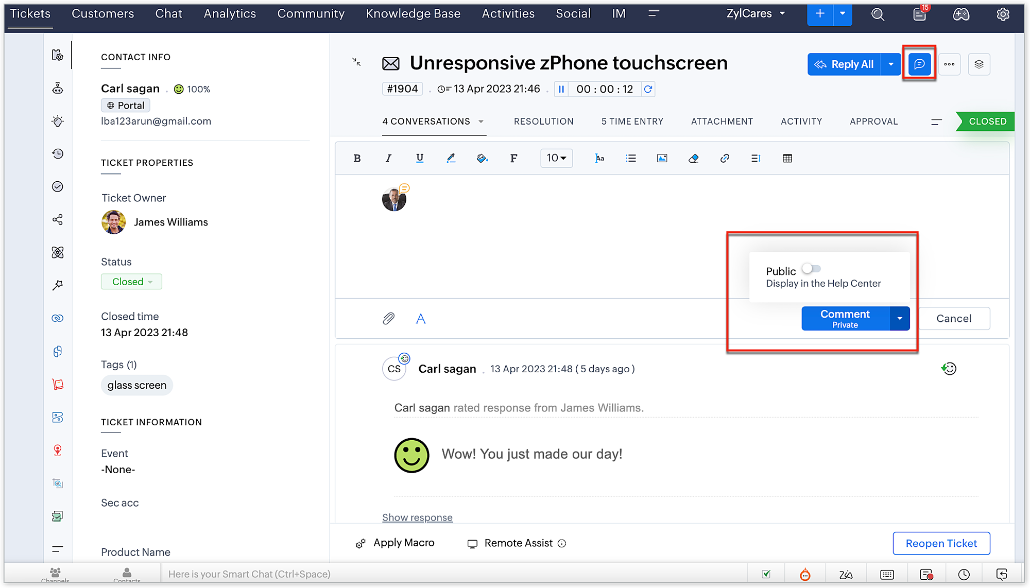Image resolution: width=1030 pixels, height=588 pixels.
Task: Pick a text font color
Action: pyautogui.click(x=451, y=158)
